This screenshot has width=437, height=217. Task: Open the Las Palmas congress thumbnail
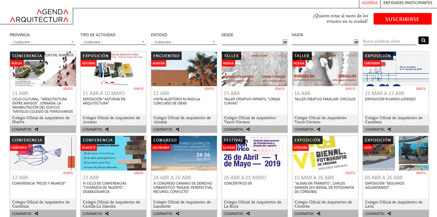184,153
